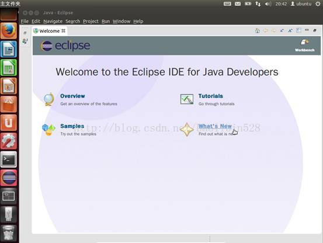323x243 pixels.
Task: Minimize the Welcome view
Action: 307,30
